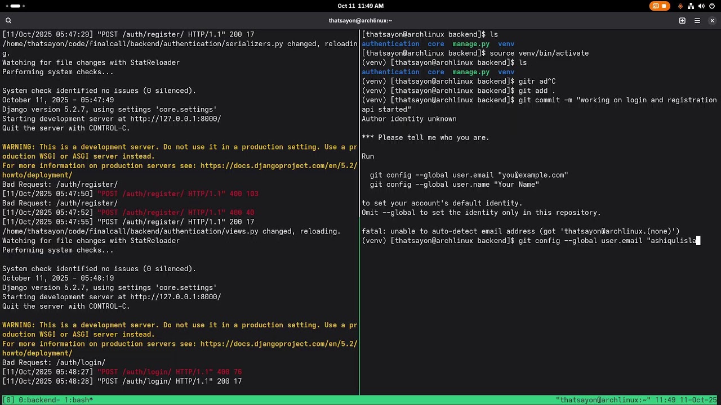721x405 pixels.
Task: Click the POST /auth/login/ 200 17 line
Action: click(x=122, y=381)
